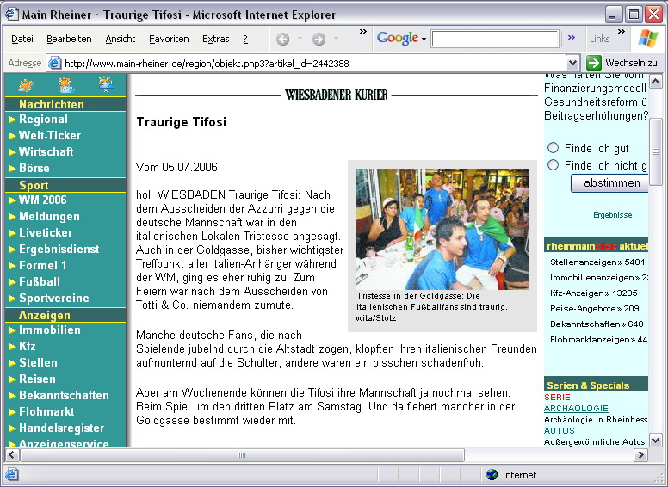
Task: Click the horizontal scrollbar thumb
Action: point(242,455)
